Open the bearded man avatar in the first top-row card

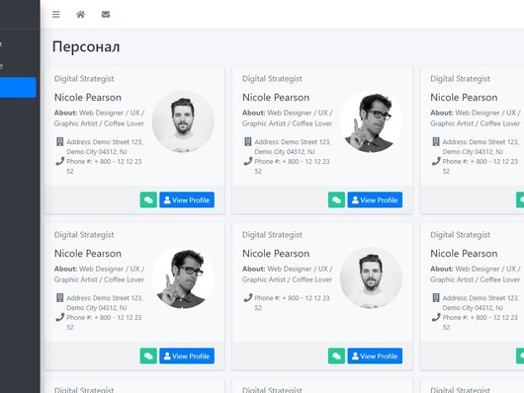point(183,121)
